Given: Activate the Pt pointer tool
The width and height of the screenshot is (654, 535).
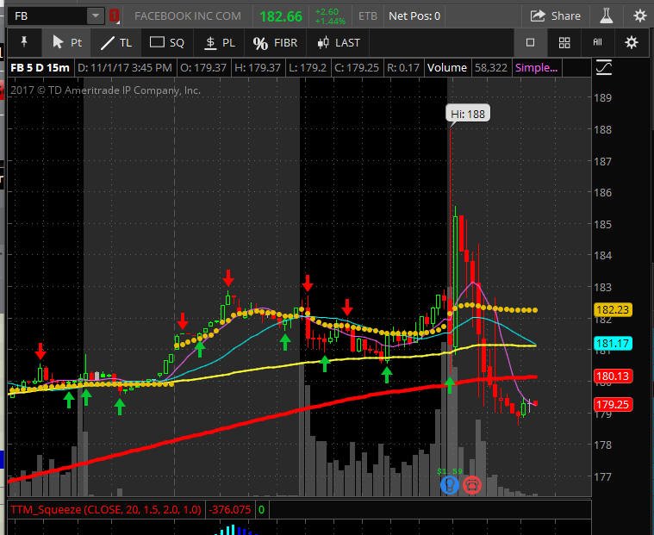Looking at the screenshot, I should 66,42.
